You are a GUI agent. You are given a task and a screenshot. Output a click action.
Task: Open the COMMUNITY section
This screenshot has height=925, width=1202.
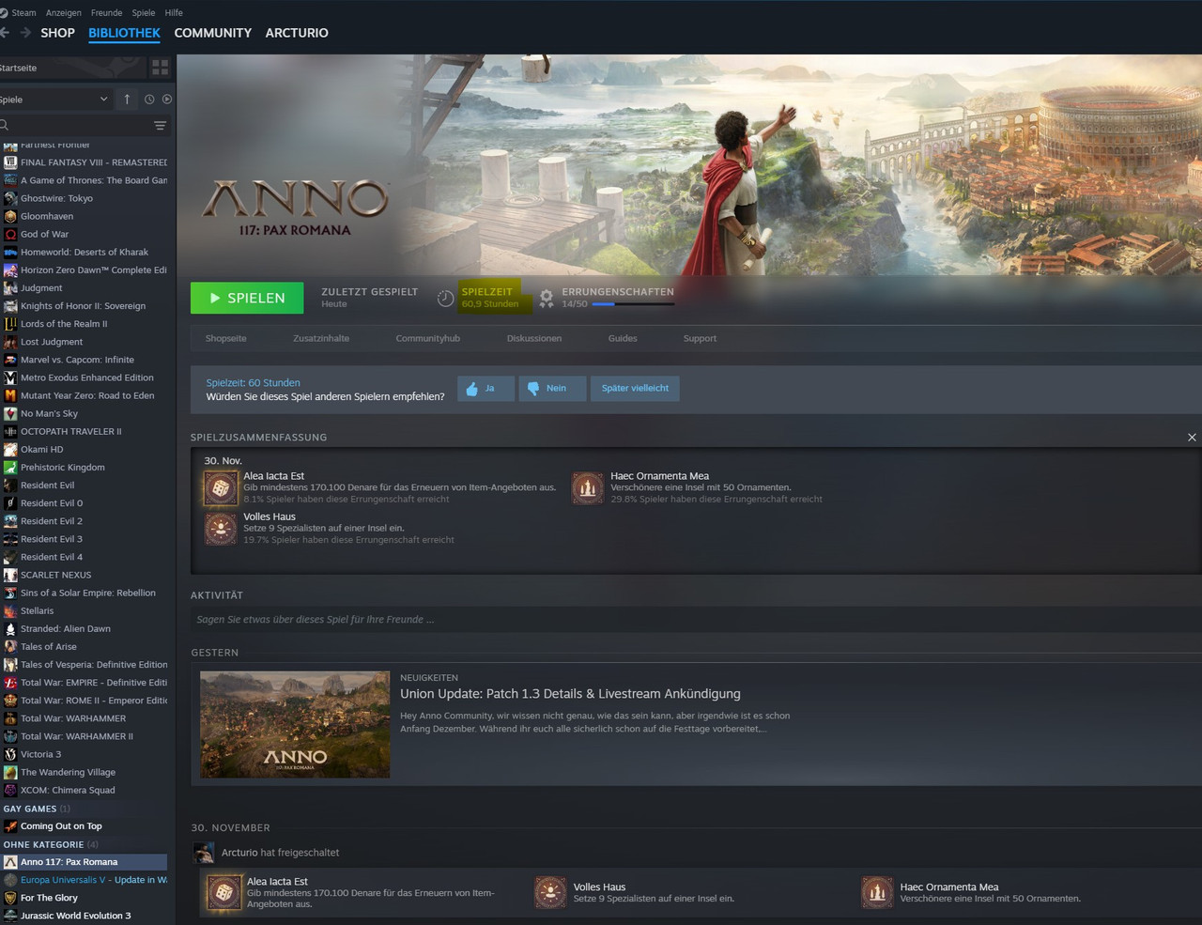[x=212, y=33]
